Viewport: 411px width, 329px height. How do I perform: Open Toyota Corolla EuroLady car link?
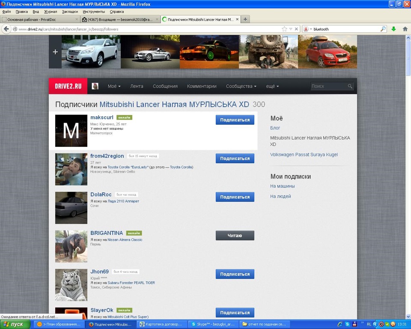pos(128,167)
